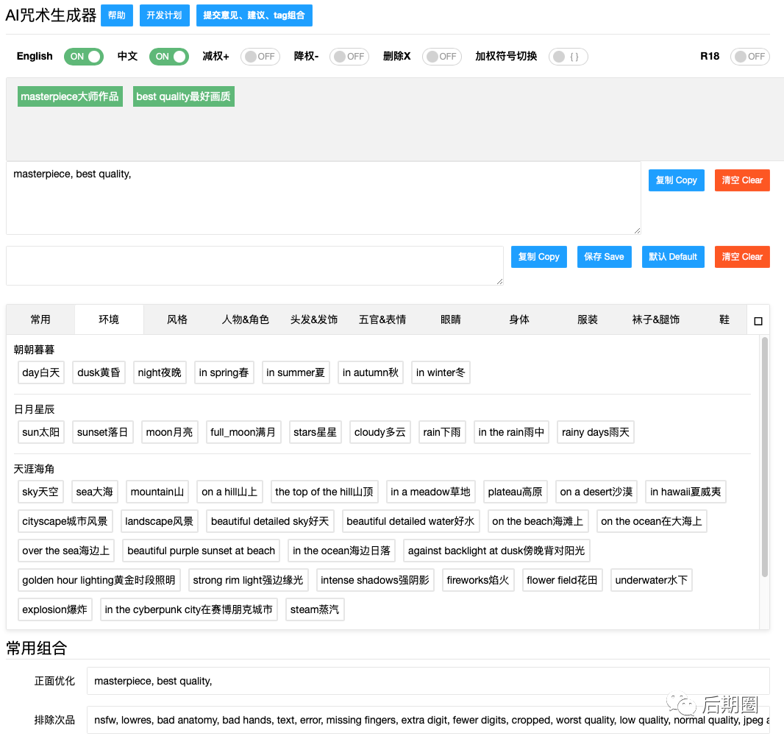The image size is (784, 739).
Task: Focus the empty second prompt text area
Action: tap(254, 266)
